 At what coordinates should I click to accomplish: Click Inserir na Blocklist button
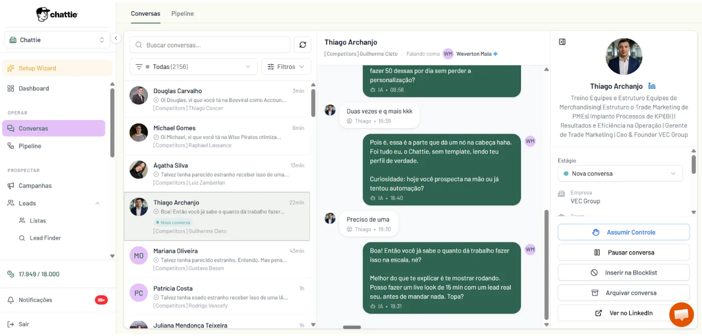[x=624, y=272]
